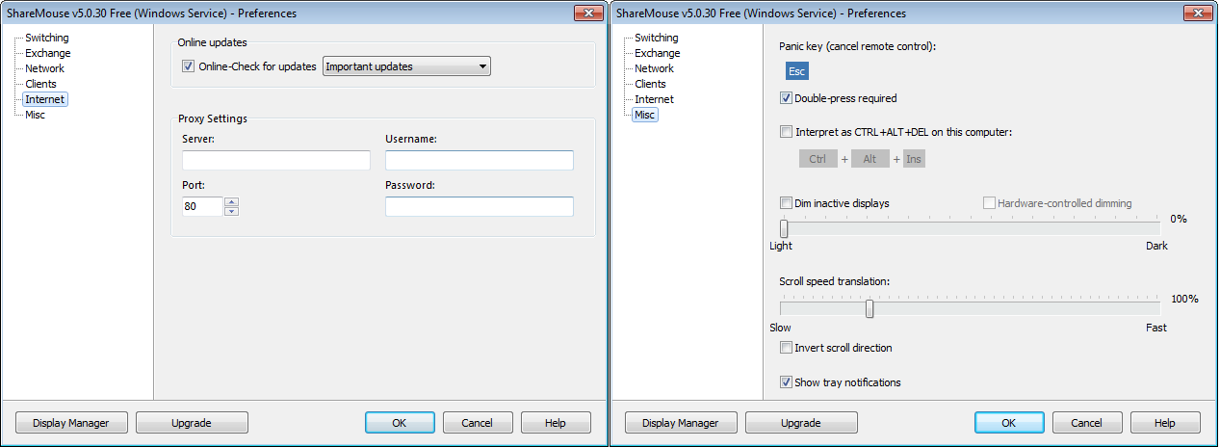Increase proxy Port with up arrow
This screenshot has width=1220, height=447.
tap(231, 201)
